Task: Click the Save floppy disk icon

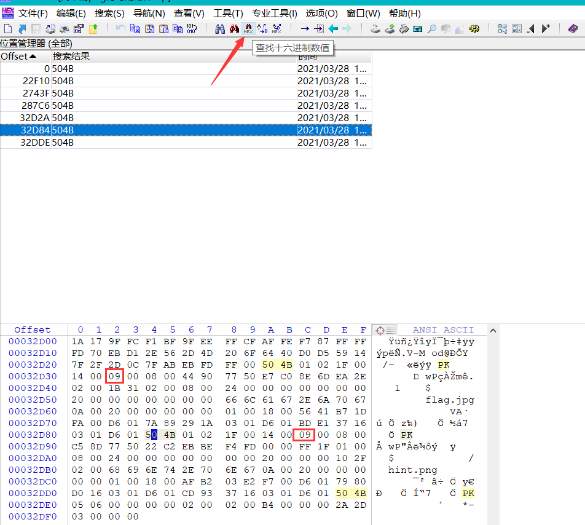Action: (x=36, y=29)
